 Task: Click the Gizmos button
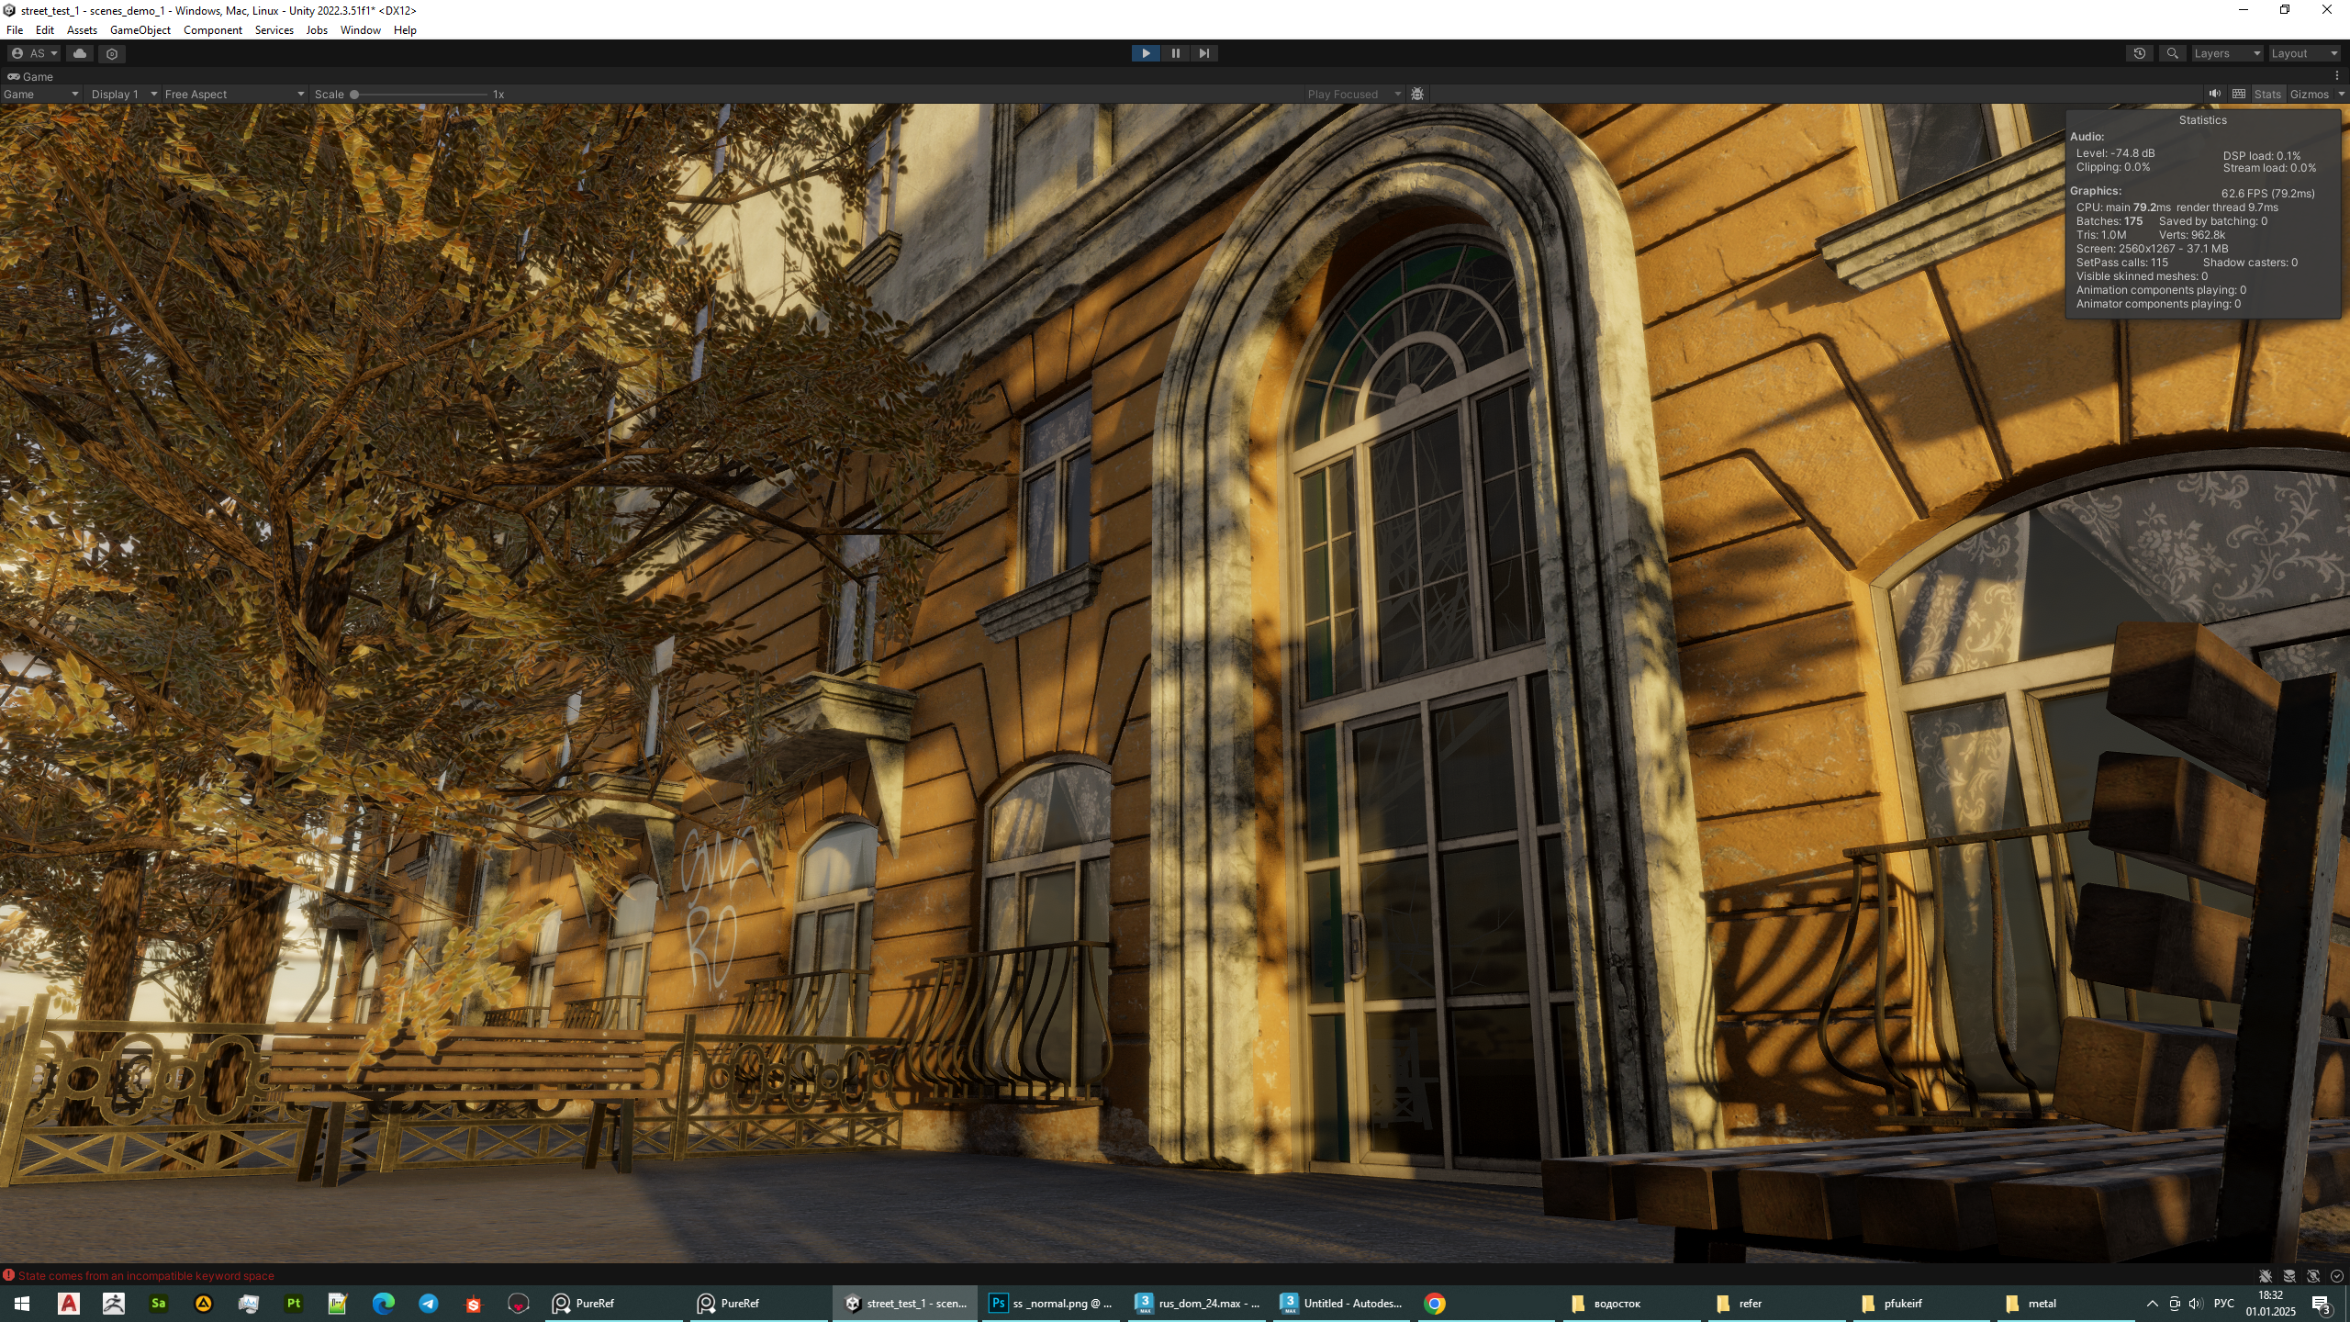pos(2309,94)
